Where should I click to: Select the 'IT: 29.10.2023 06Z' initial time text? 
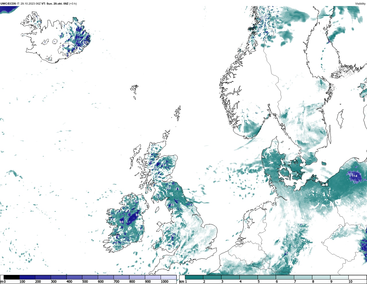(29, 4)
